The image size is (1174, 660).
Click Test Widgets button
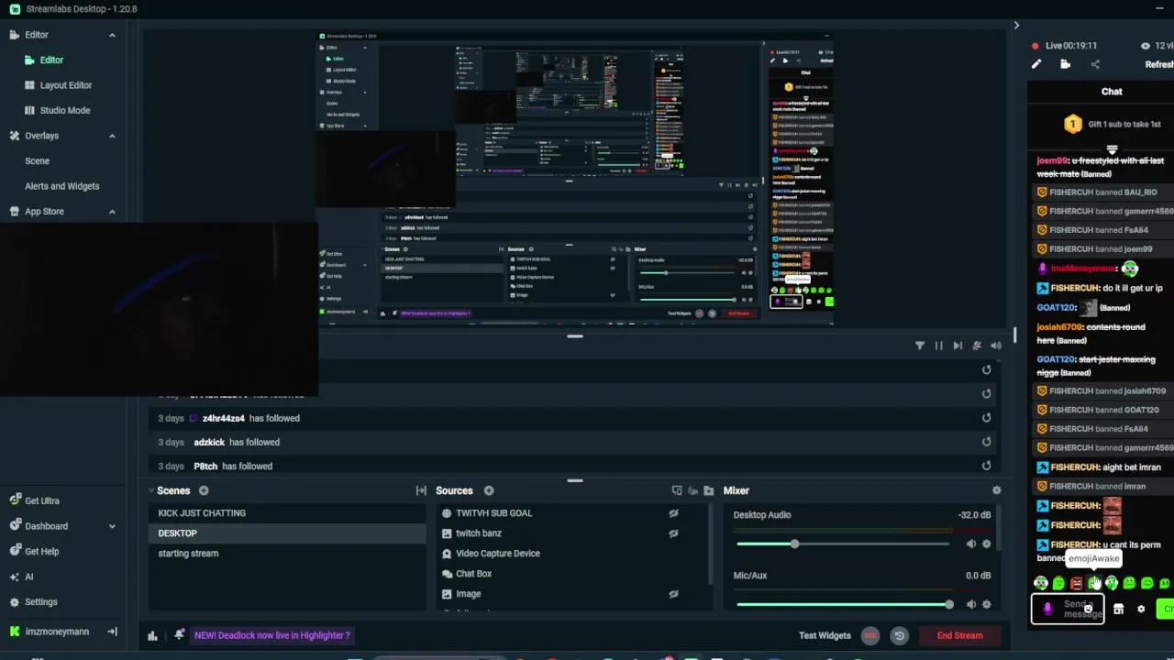click(x=825, y=635)
